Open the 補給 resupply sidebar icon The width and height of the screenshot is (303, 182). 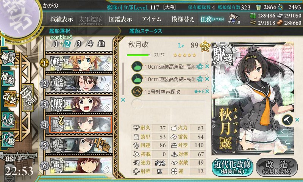tap(8, 78)
